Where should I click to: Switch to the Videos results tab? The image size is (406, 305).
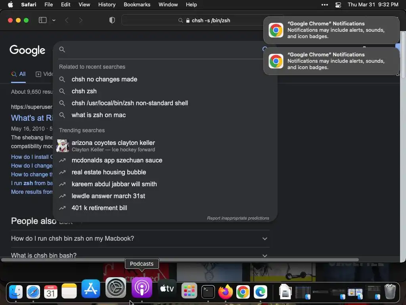click(44, 74)
